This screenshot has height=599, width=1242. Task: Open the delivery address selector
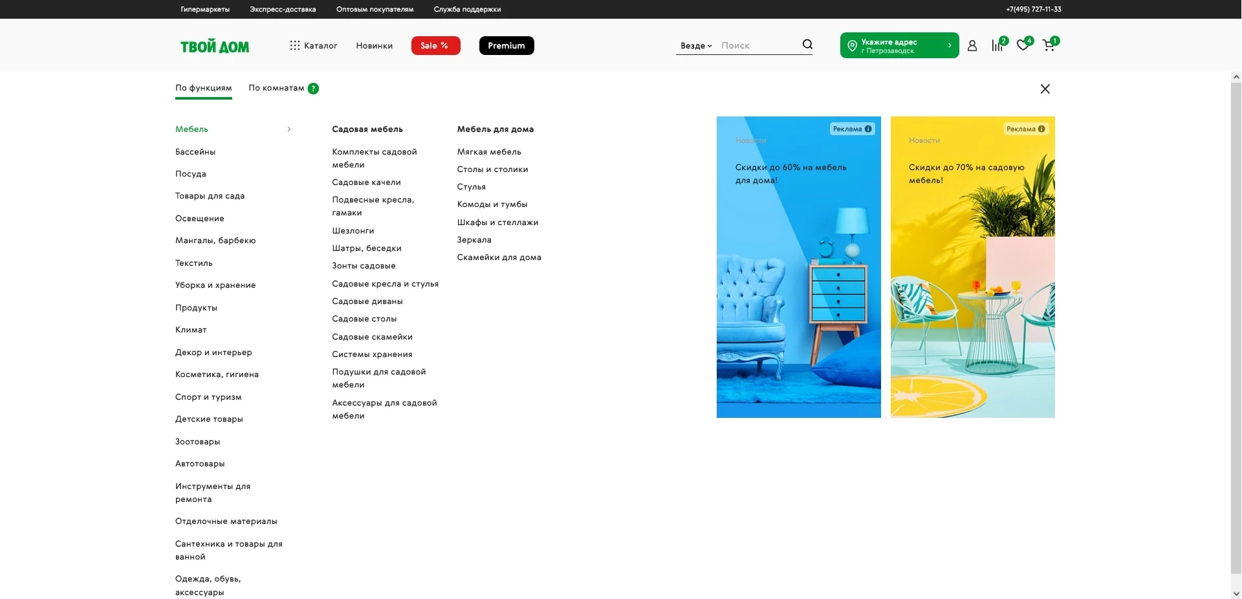pos(899,46)
